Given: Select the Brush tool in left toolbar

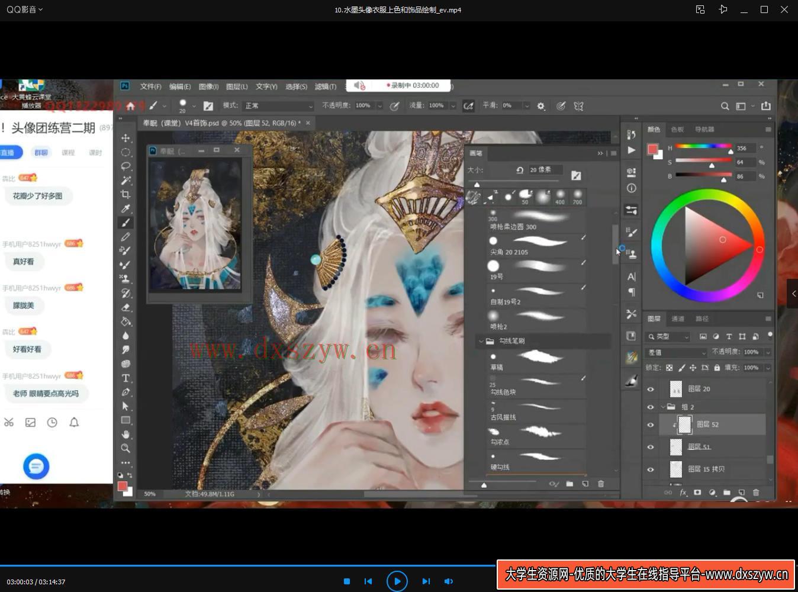Looking at the screenshot, I should 126,223.
